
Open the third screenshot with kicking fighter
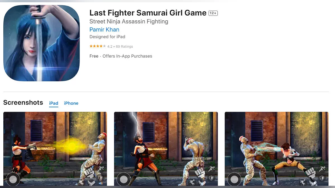coord(277,149)
